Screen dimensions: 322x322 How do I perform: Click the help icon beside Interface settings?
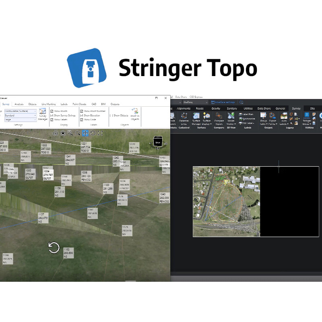pyautogui.click(x=242, y=102)
